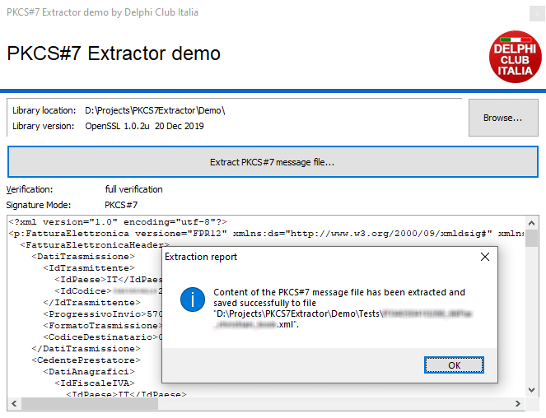Click the <IdTrasmittente> opening tag line

[89, 267]
